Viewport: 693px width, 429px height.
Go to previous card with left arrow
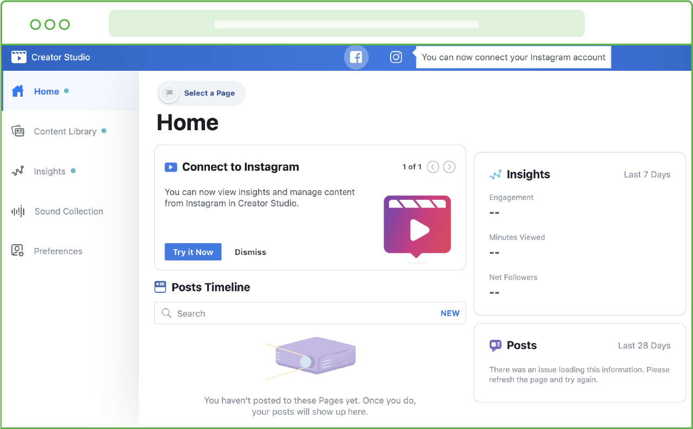click(x=433, y=167)
